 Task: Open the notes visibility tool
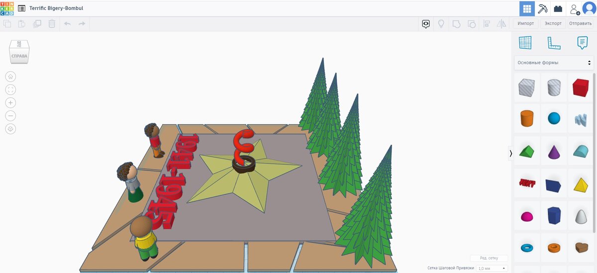tap(425, 23)
